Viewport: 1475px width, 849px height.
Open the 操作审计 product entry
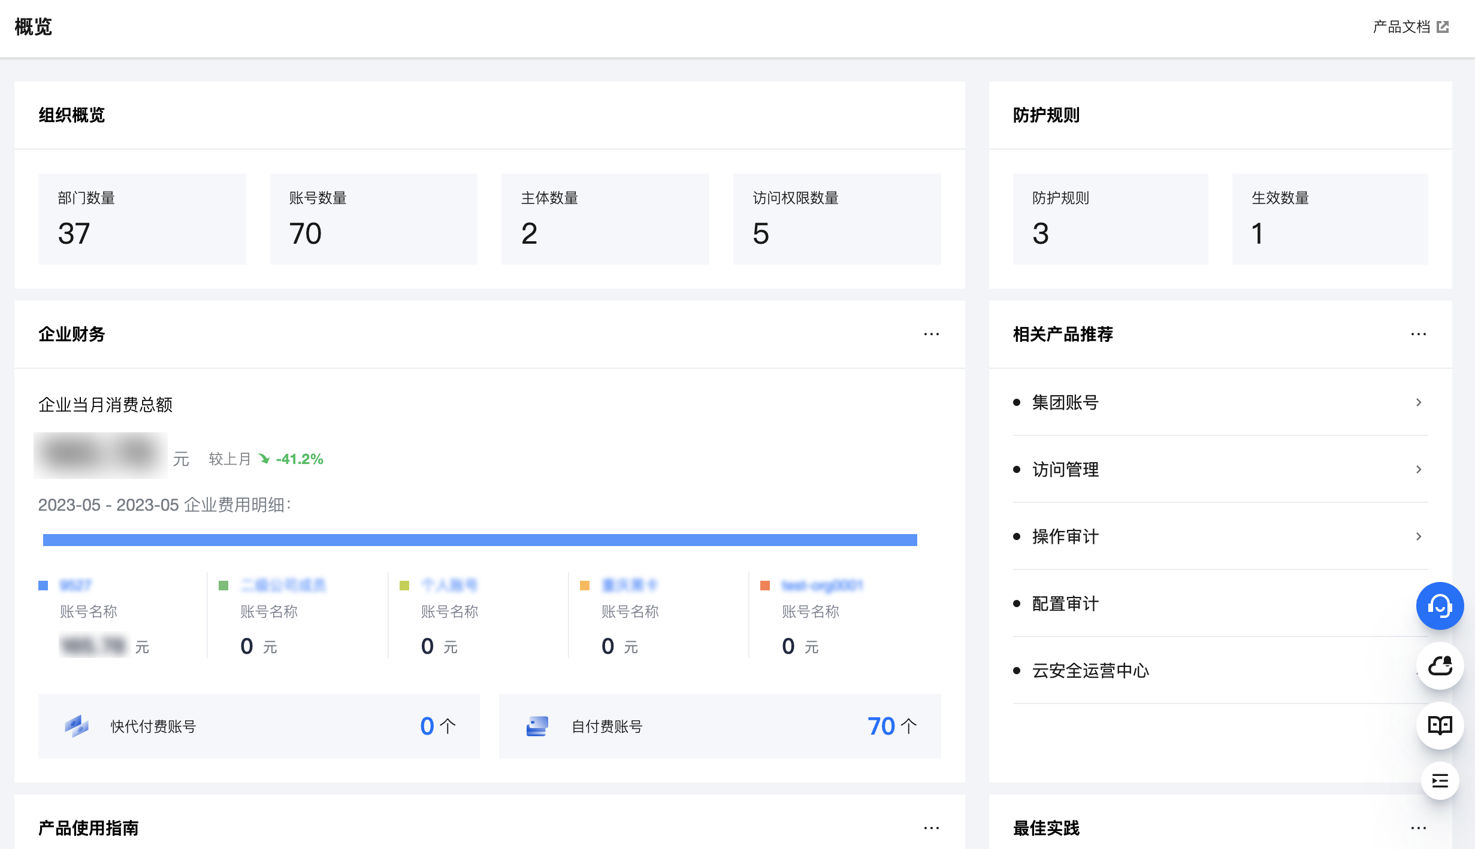click(x=1065, y=536)
